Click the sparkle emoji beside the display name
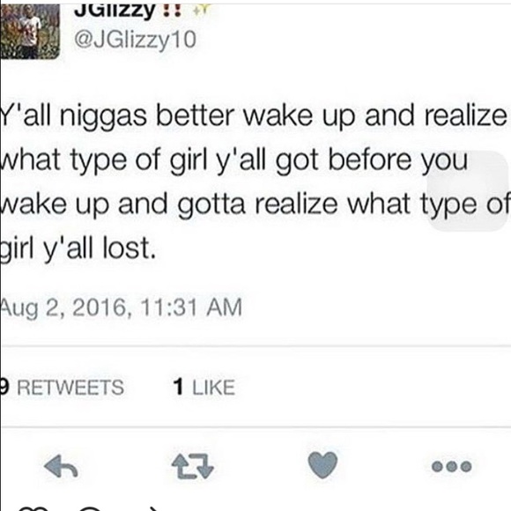 200,9
